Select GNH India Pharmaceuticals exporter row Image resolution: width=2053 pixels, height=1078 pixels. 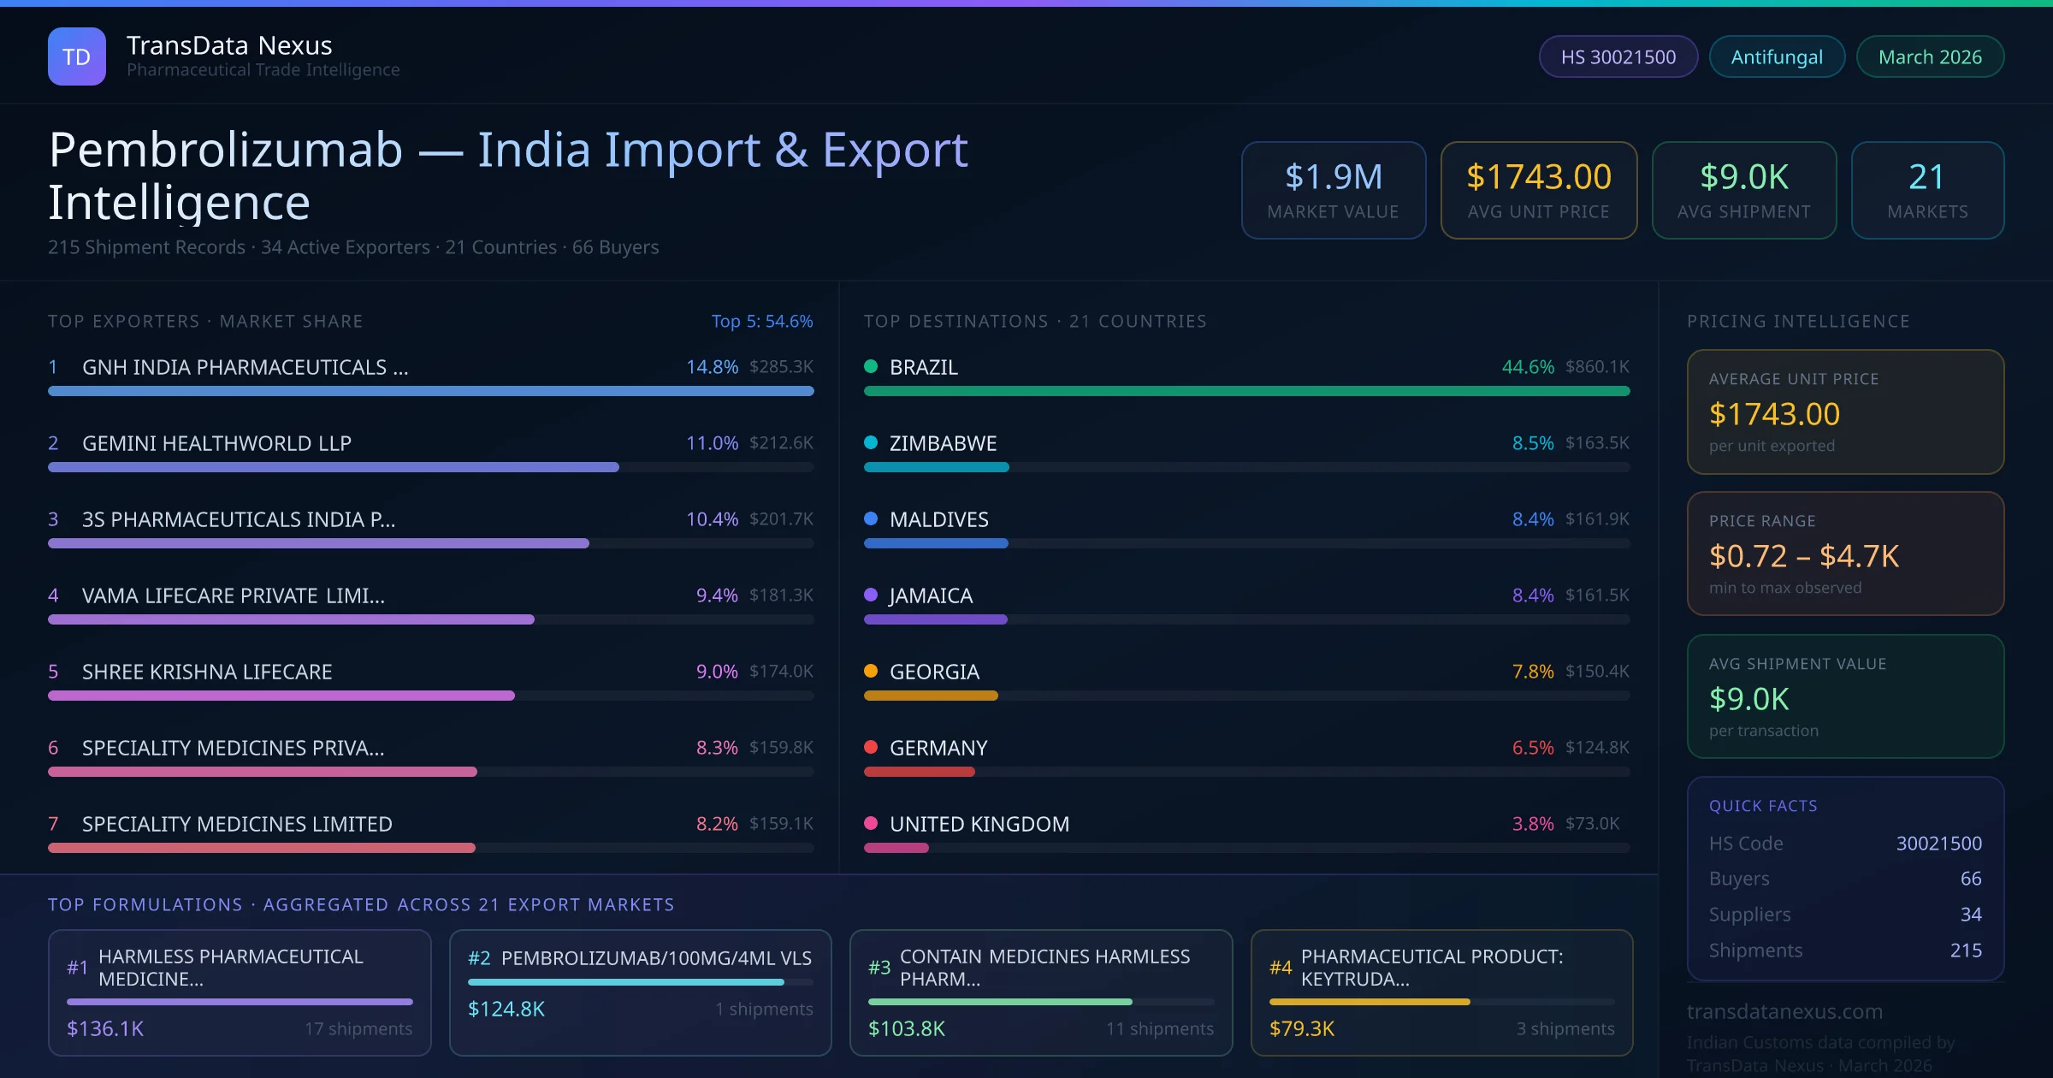coord(245,367)
